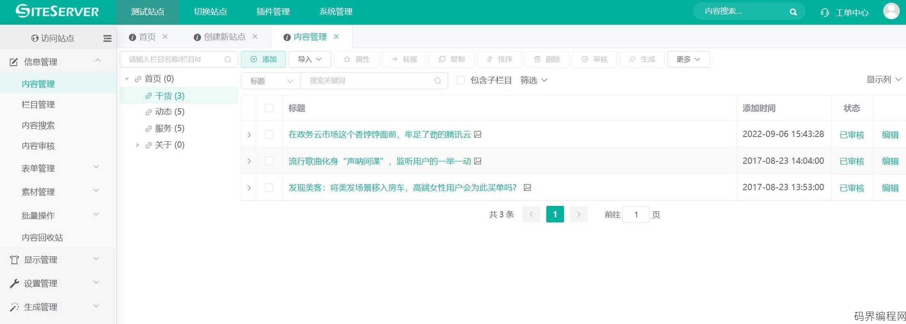Open the 更多 dropdown
The height and width of the screenshot is (324, 906).
[688, 59]
